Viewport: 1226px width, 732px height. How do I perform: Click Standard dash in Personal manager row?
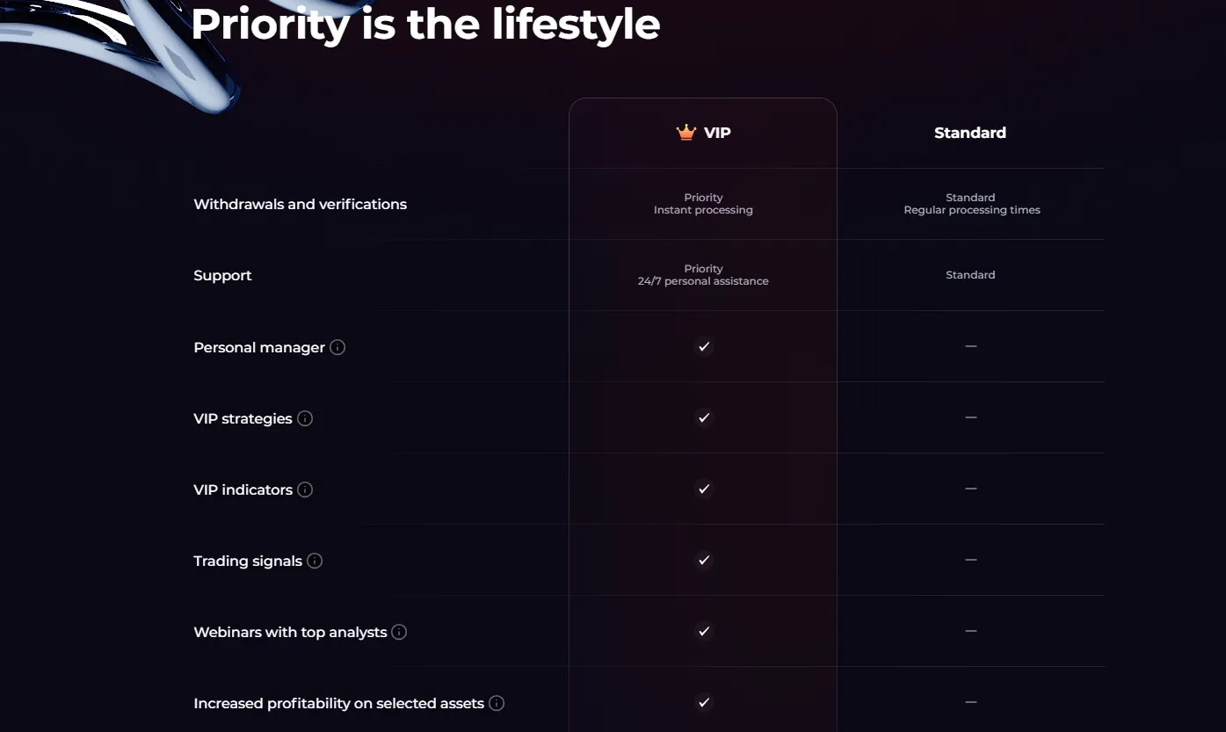coord(970,346)
